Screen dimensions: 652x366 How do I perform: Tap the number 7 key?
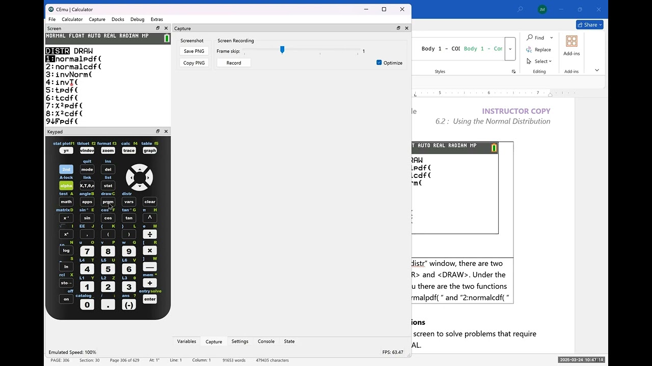(87, 251)
